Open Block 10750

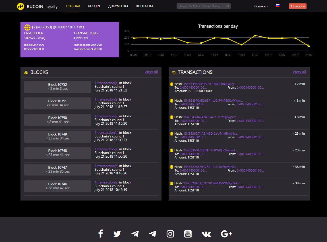(57, 120)
